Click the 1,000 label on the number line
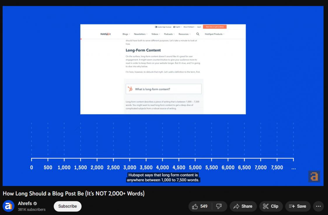 [x=64, y=167]
